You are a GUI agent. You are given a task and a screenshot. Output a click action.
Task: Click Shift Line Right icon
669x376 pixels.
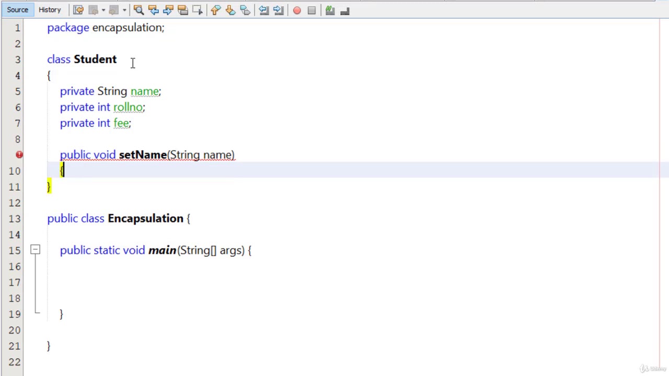[x=278, y=10]
